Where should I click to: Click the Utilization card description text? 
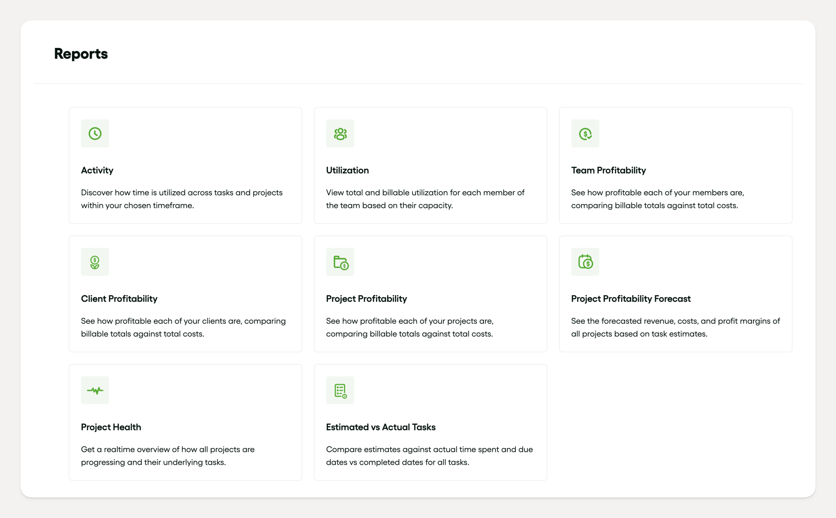425,199
